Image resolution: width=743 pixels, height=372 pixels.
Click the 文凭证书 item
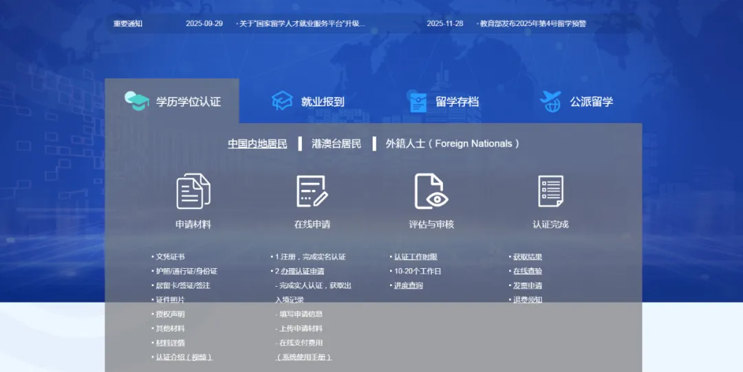pyautogui.click(x=170, y=257)
